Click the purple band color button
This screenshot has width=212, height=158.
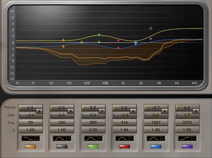pyautogui.click(x=187, y=146)
